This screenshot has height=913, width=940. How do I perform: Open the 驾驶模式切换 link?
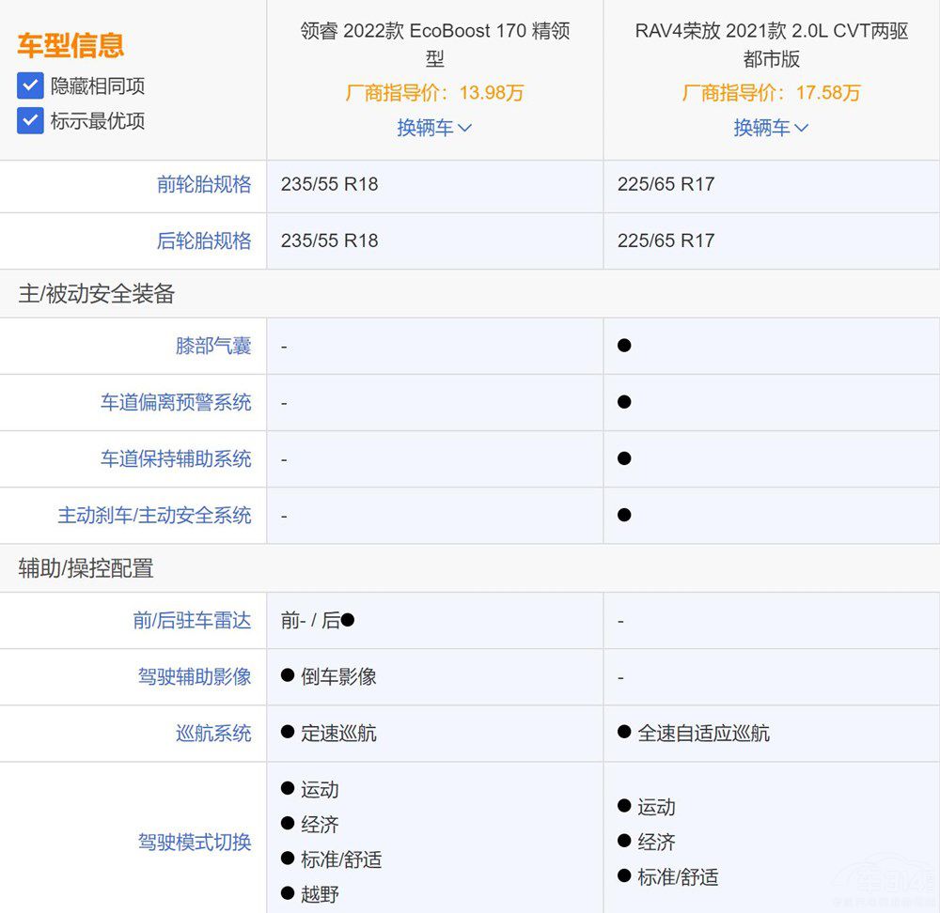click(x=194, y=843)
